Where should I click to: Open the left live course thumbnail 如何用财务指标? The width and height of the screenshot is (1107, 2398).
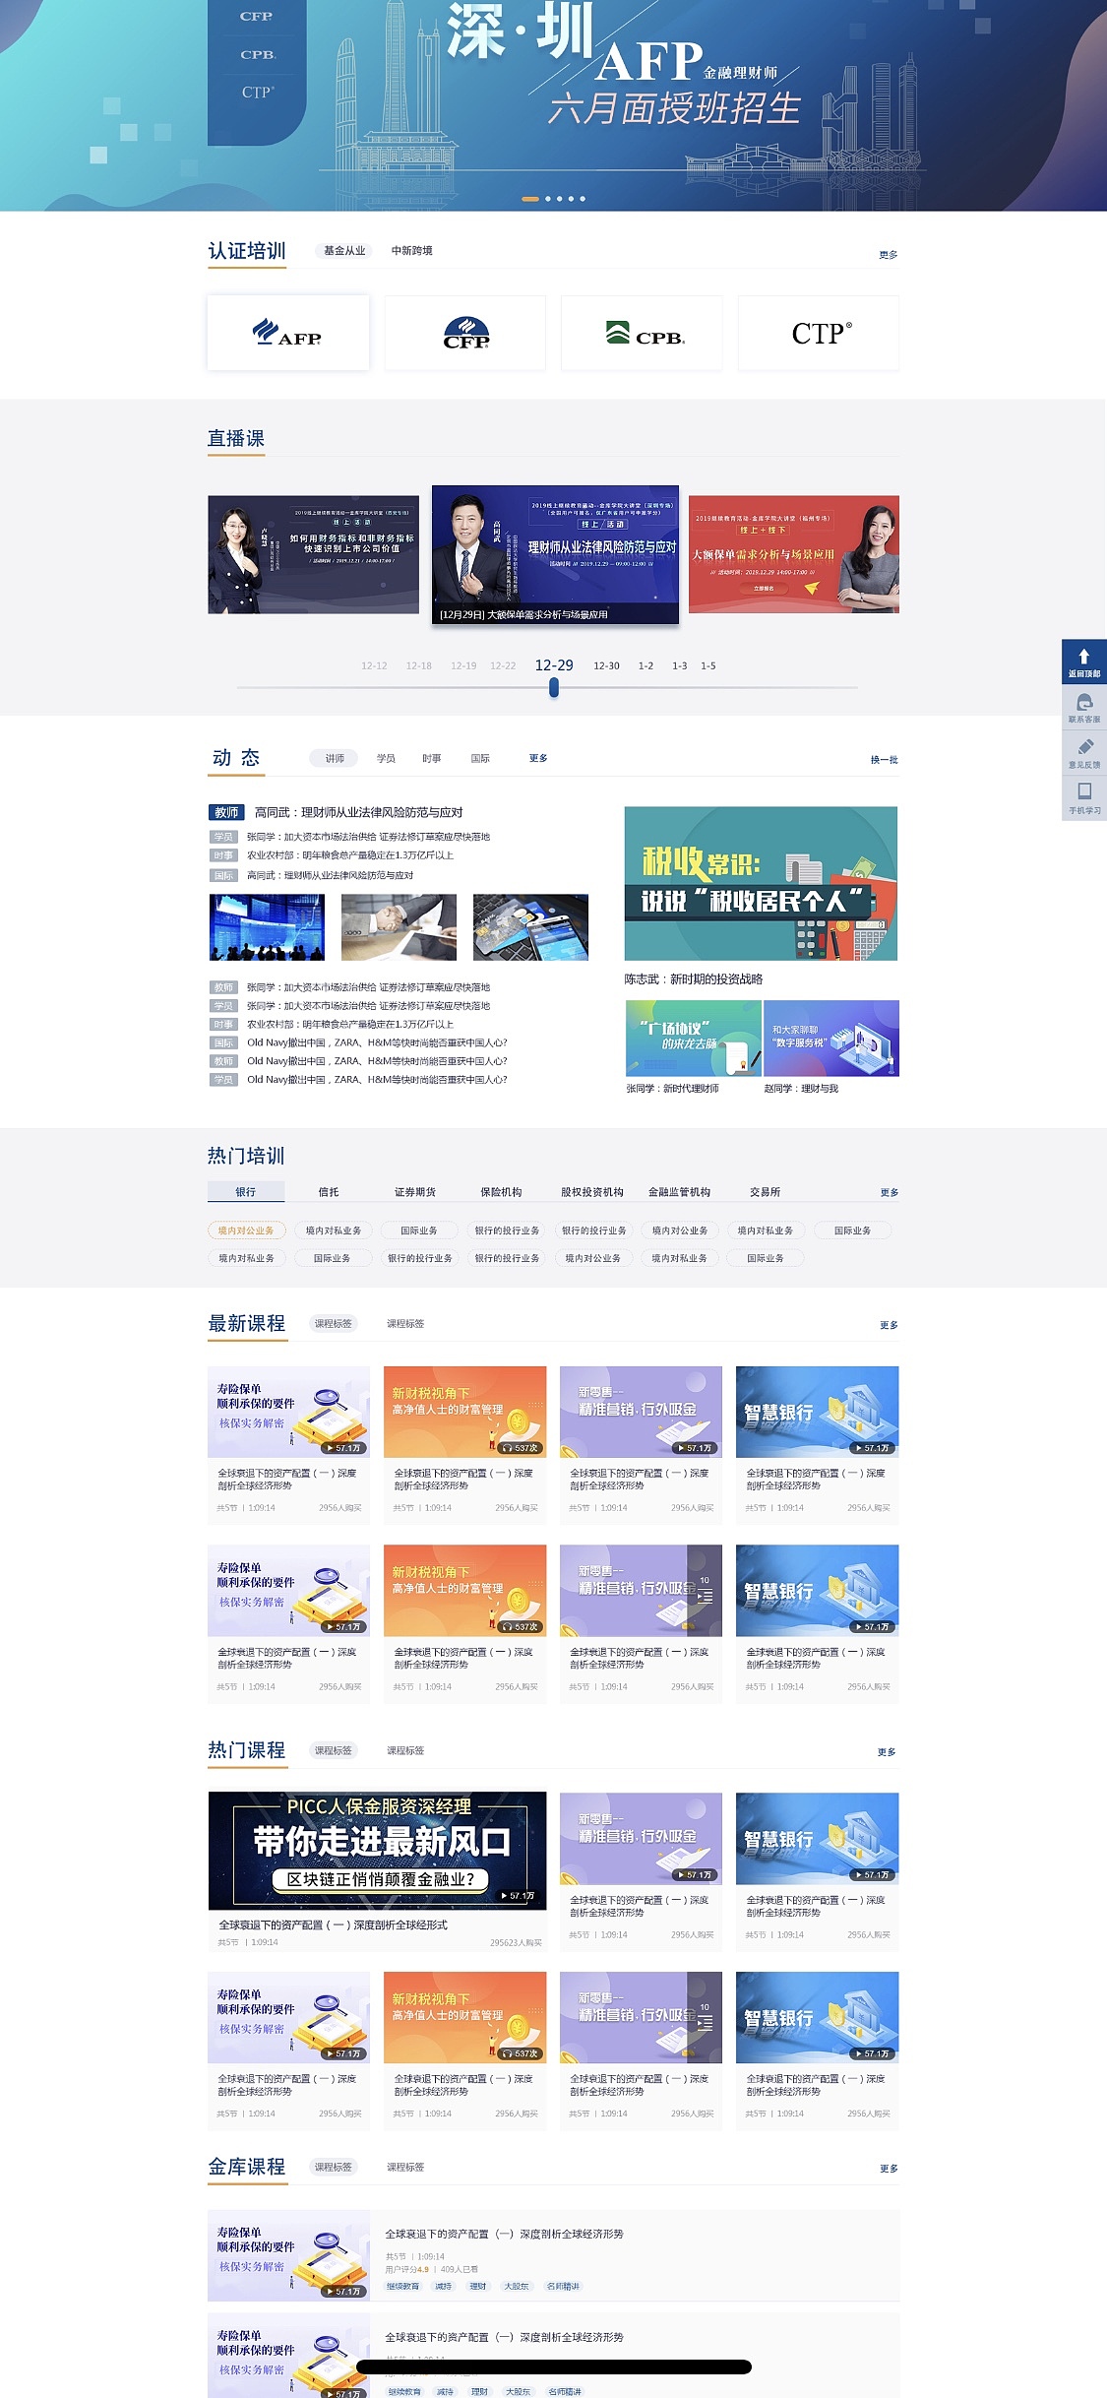tap(313, 554)
